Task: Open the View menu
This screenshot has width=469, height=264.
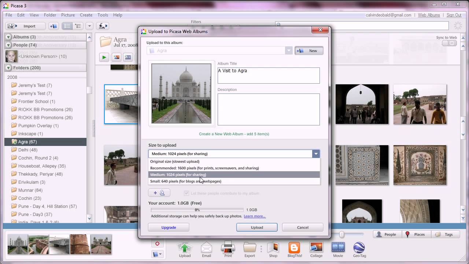Action: point(34,15)
